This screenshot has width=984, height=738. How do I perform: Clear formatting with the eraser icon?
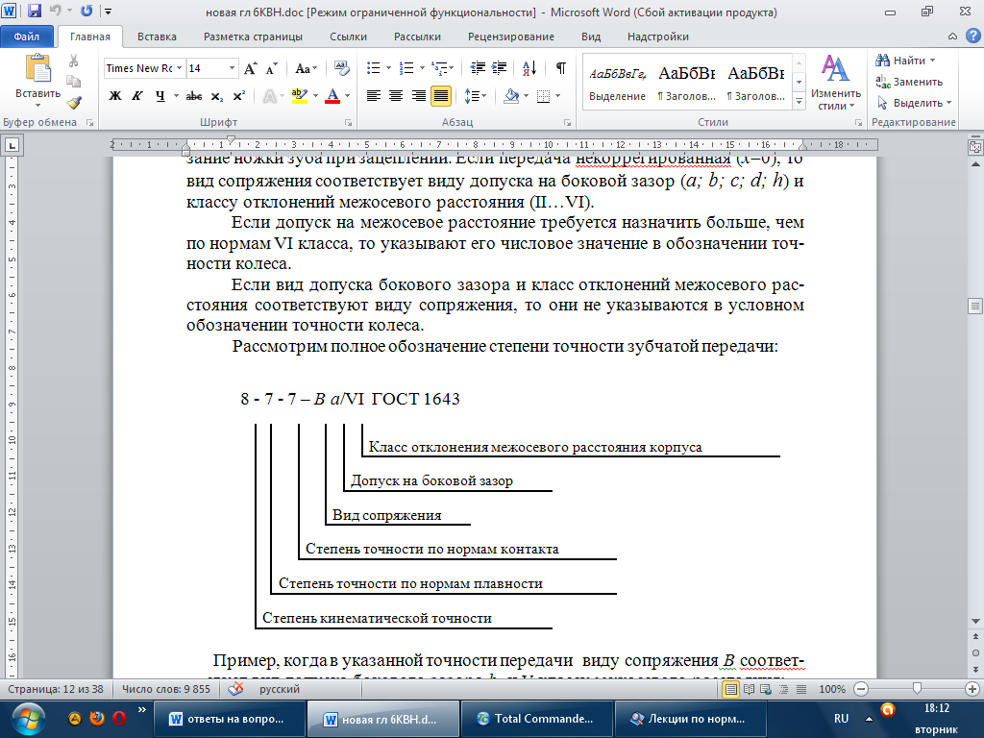click(x=342, y=68)
